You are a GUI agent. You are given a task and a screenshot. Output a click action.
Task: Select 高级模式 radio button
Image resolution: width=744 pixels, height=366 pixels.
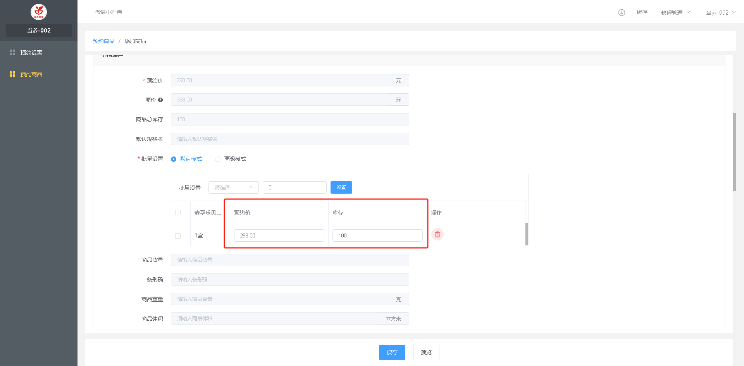218,159
